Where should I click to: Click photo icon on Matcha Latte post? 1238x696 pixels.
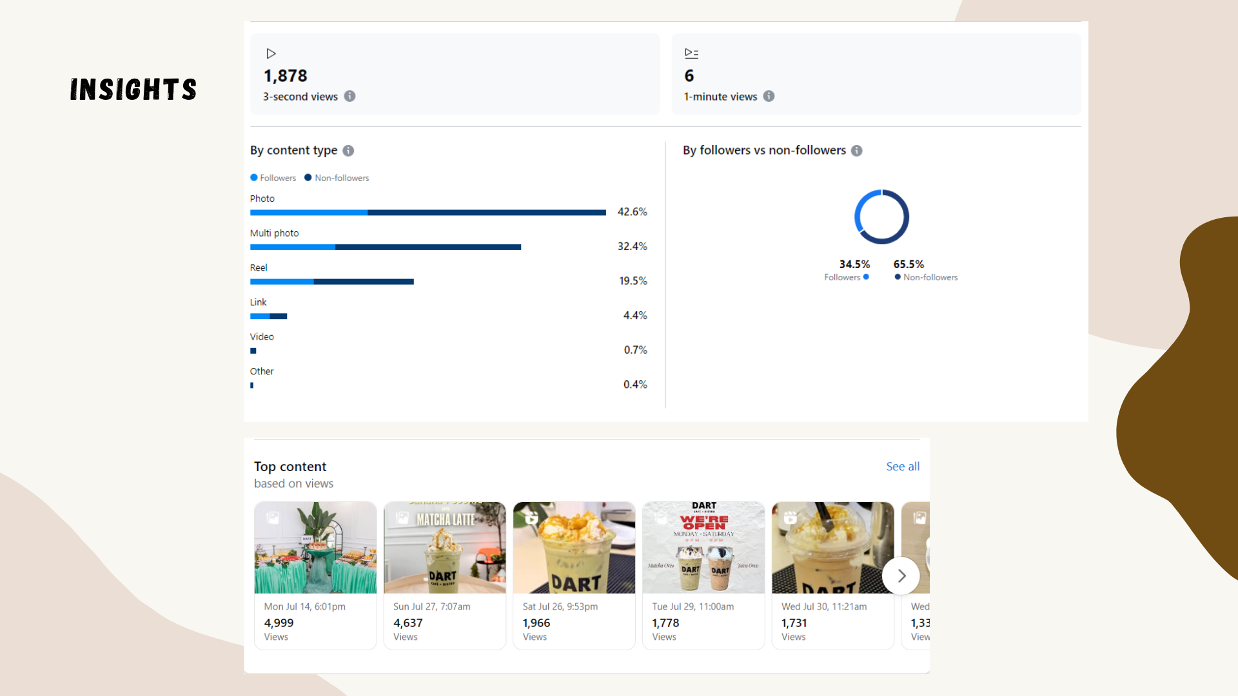coord(402,518)
